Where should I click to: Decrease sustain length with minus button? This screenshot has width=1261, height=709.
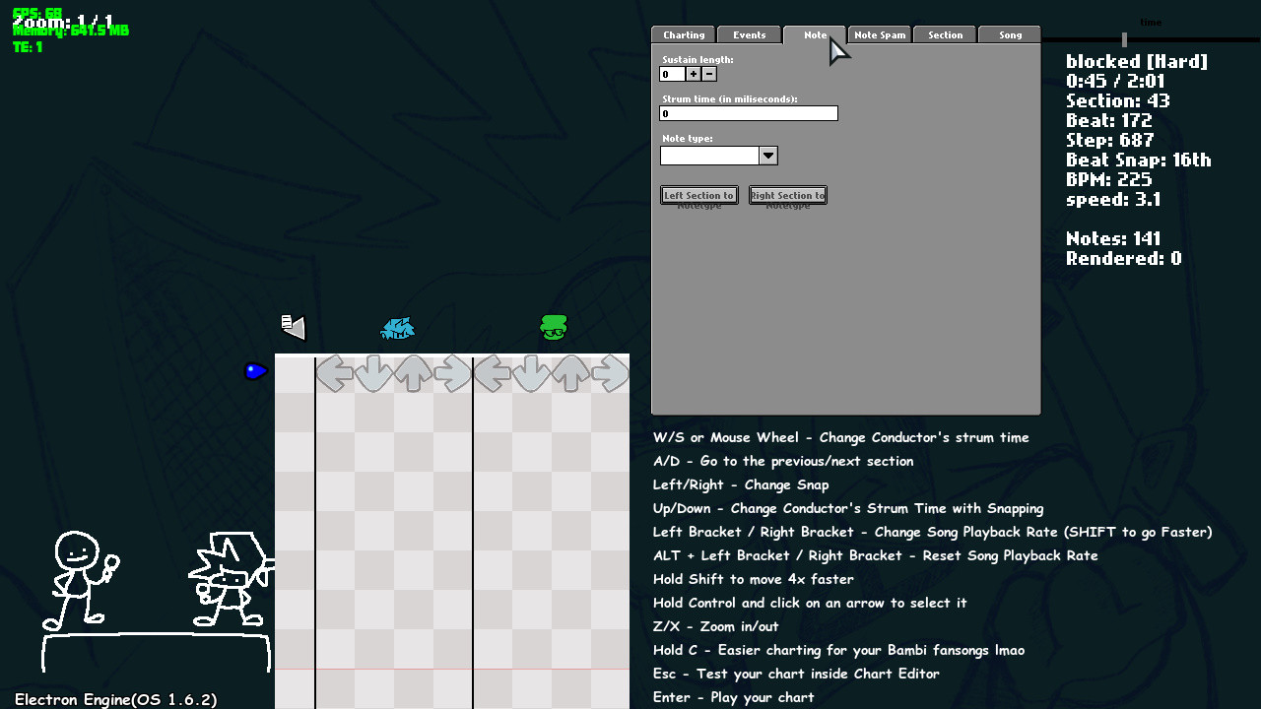(x=709, y=74)
